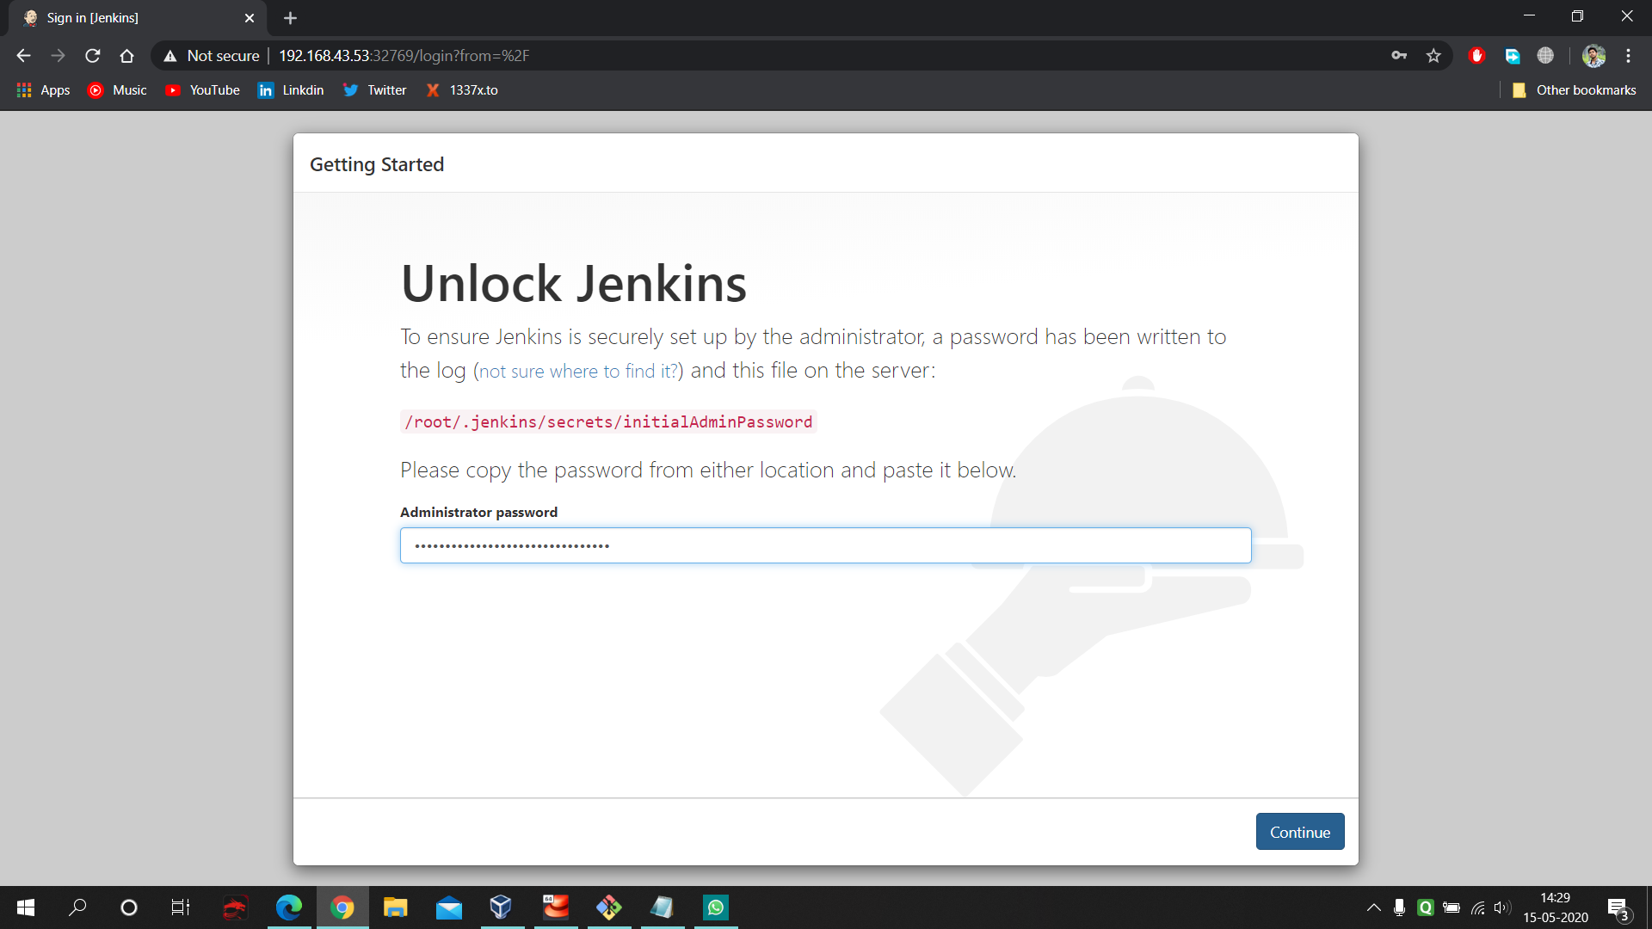Open the volume control in the system tray
1652x929 pixels.
click(1502, 907)
